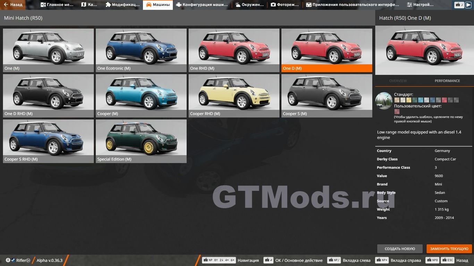Pick the turquoise Cooper (M) car
474x266 pixels.
pyautogui.click(x=141, y=96)
